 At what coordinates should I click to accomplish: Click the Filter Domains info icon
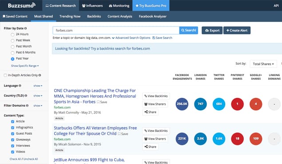pos(27,105)
